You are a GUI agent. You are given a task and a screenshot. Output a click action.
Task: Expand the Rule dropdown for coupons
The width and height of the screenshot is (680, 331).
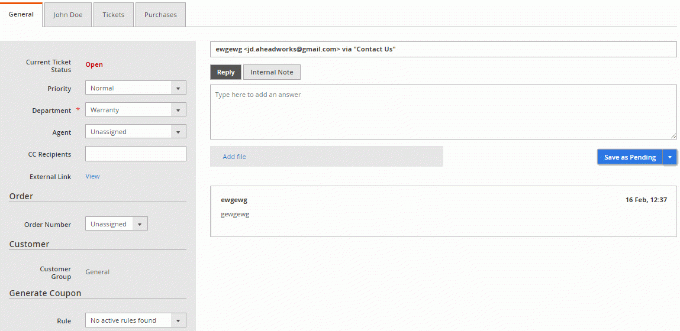pyautogui.click(x=136, y=320)
